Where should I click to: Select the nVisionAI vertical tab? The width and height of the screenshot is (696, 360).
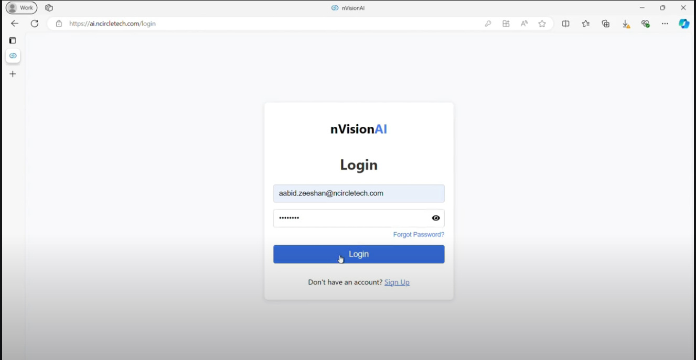pos(13,56)
